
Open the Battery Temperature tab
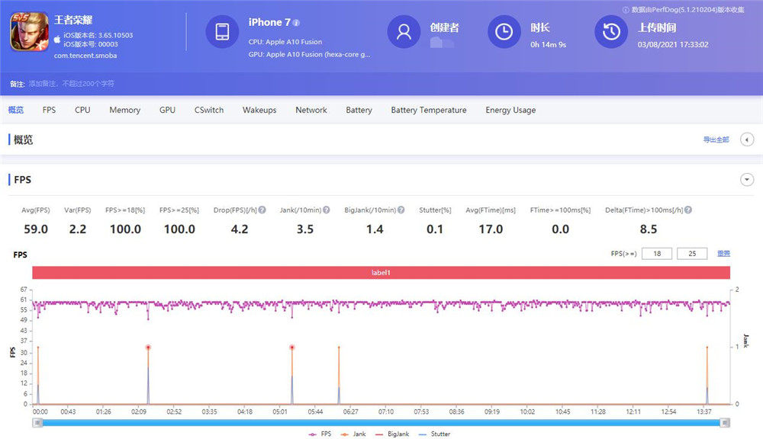[428, 110]
